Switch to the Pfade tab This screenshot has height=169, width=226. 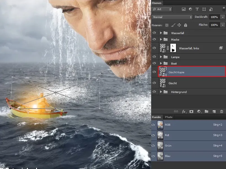click(x=169, y=117)
